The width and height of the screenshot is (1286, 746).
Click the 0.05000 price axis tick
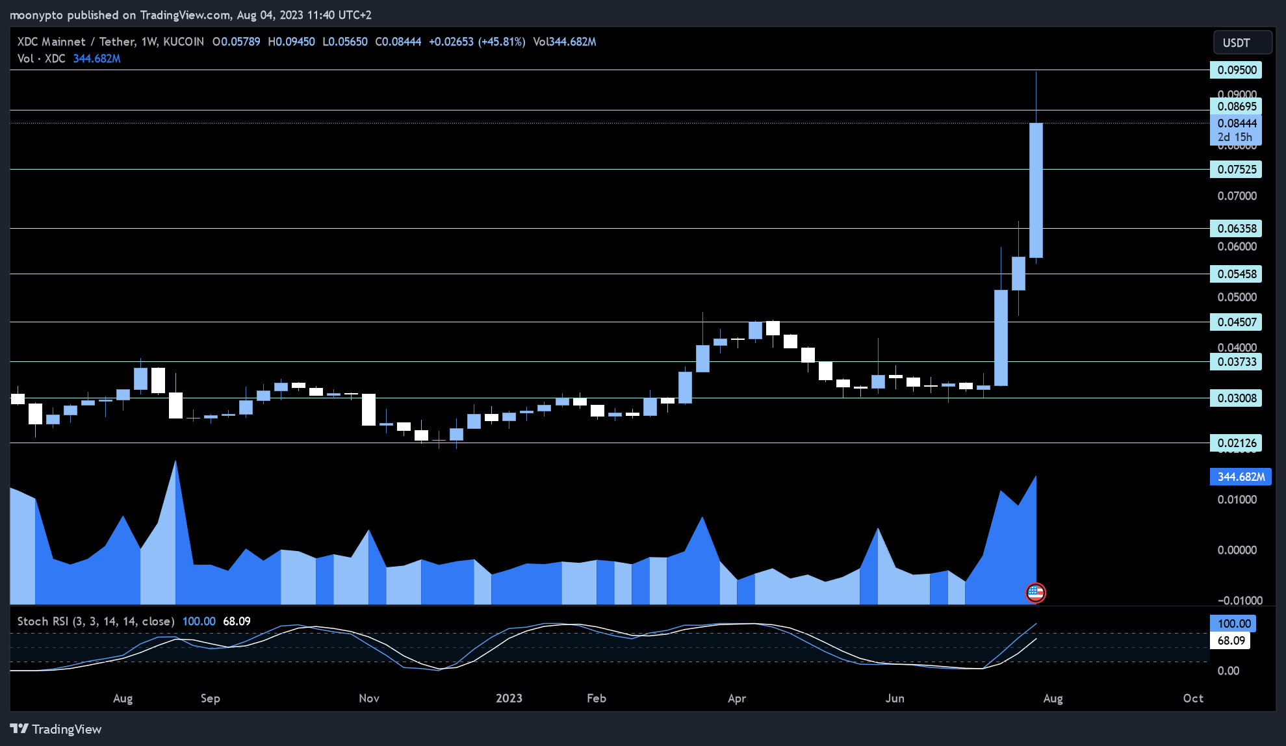coord(1237,298)
